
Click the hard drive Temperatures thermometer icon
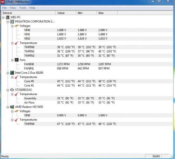(x=16, y=94)
